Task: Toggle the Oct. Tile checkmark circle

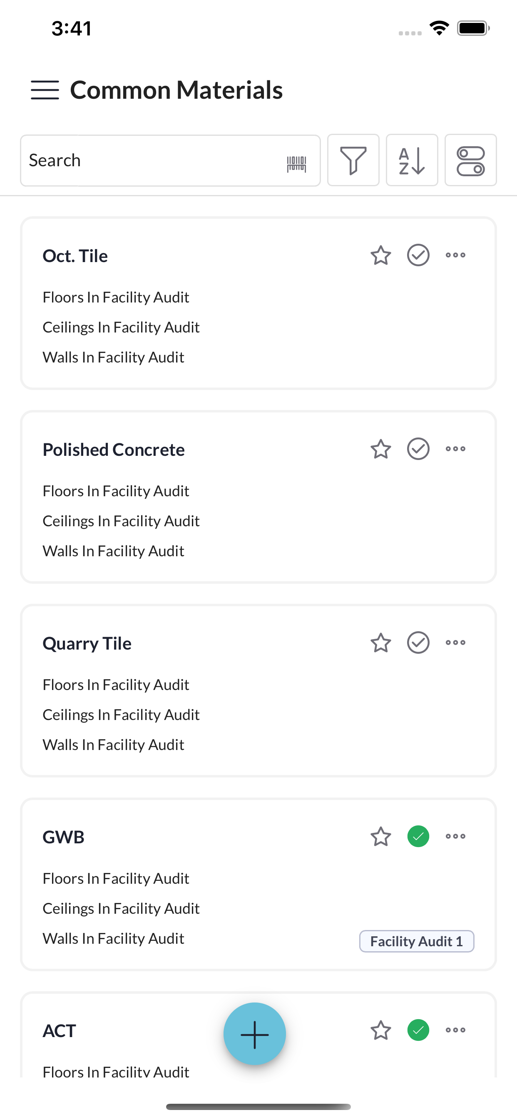Action: [x=418, y=255]
